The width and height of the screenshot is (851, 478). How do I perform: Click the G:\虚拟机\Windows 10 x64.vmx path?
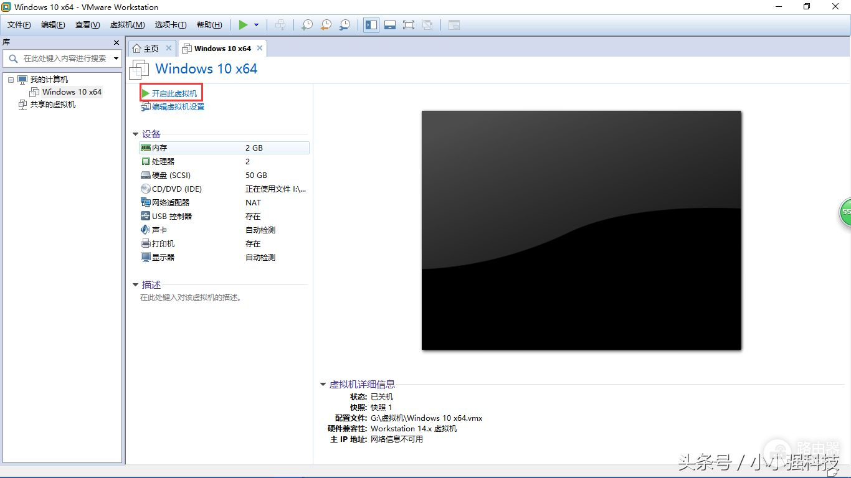426,418
